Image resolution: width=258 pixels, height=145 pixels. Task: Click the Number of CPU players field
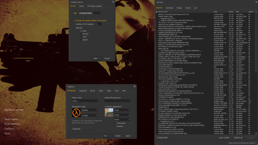(x=98, y=24)
